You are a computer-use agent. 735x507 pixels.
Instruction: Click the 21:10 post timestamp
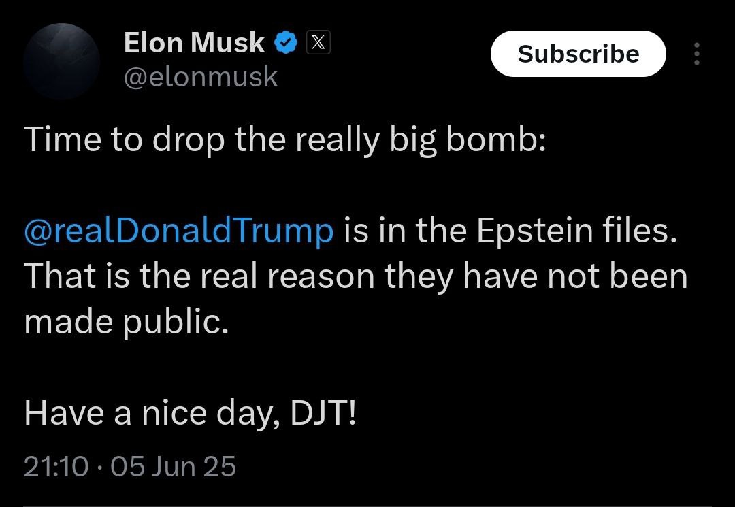[56, 466]
